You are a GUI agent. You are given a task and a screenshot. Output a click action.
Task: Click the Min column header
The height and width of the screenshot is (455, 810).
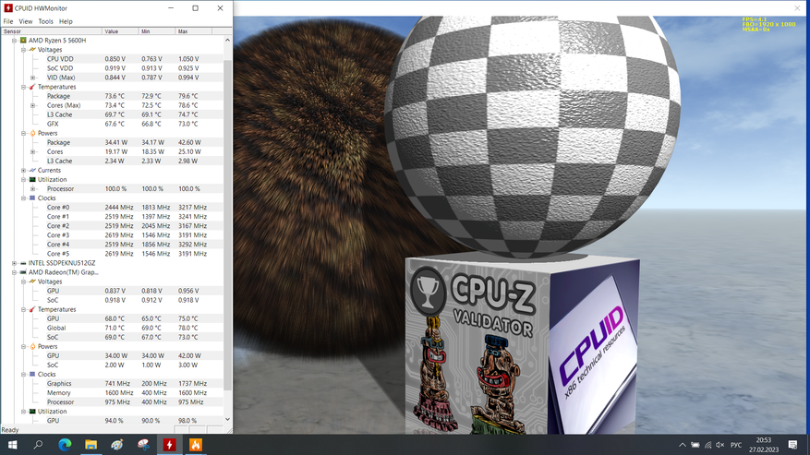click(157, 31)
